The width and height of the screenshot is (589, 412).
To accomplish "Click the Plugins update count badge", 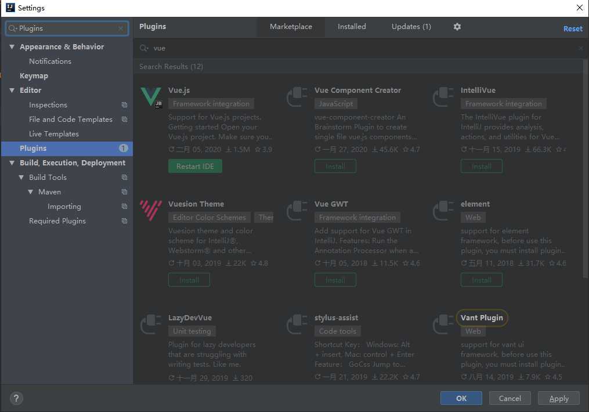I will pyautogui.click(x=123, y=149).
